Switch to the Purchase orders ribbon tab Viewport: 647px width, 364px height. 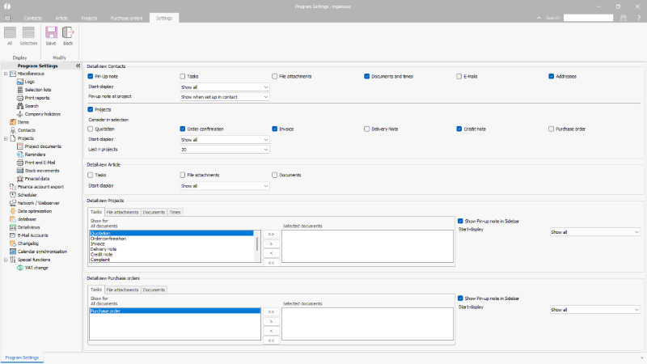(127, 17)
